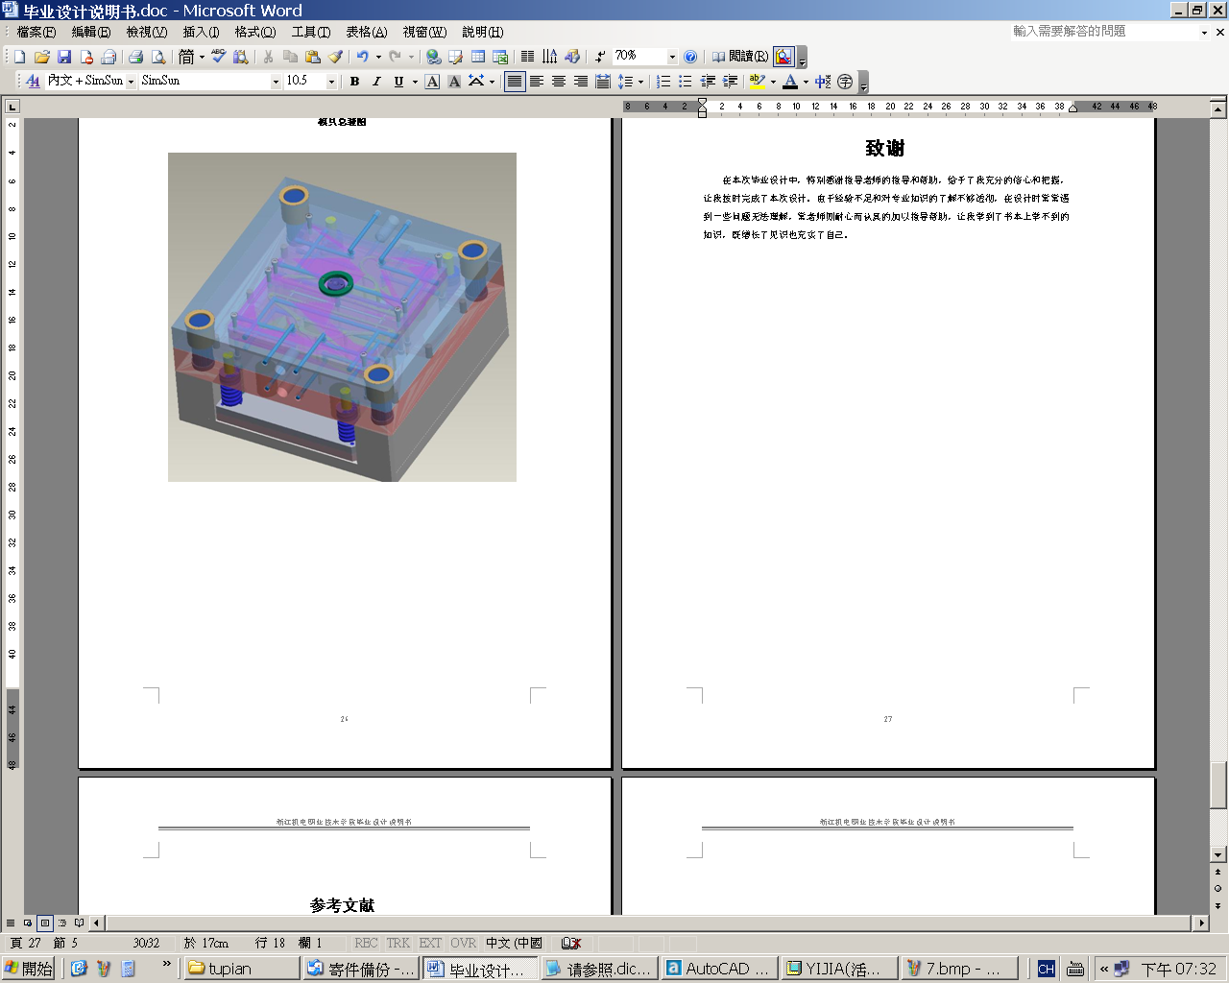Undo the last action

362,57
